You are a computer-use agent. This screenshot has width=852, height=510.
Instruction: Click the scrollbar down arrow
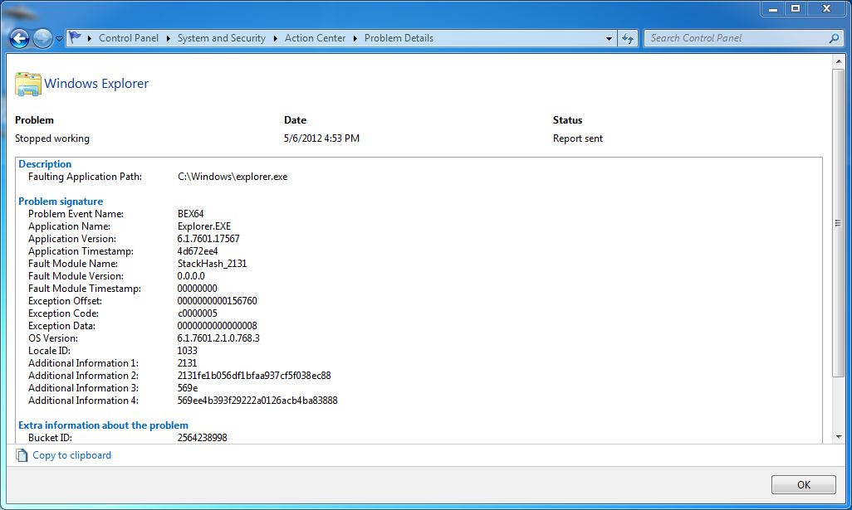839,437
